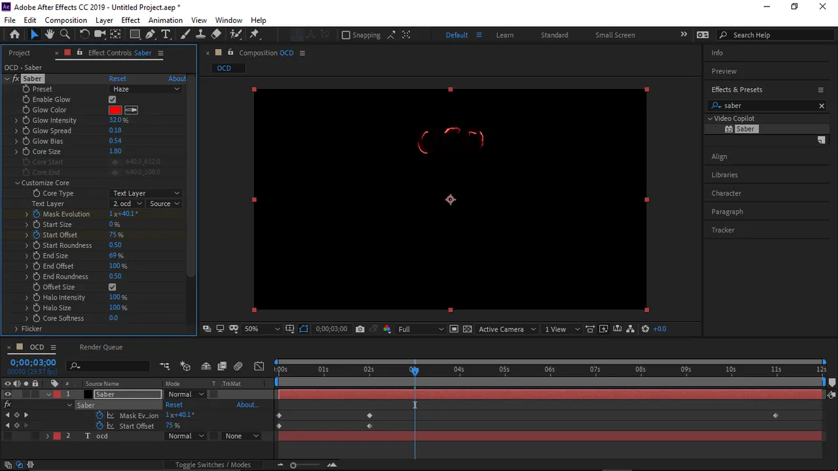The width and height of the screenshot is (838, 471).
Task: Select the Pen tool
Action: (151, 35)
